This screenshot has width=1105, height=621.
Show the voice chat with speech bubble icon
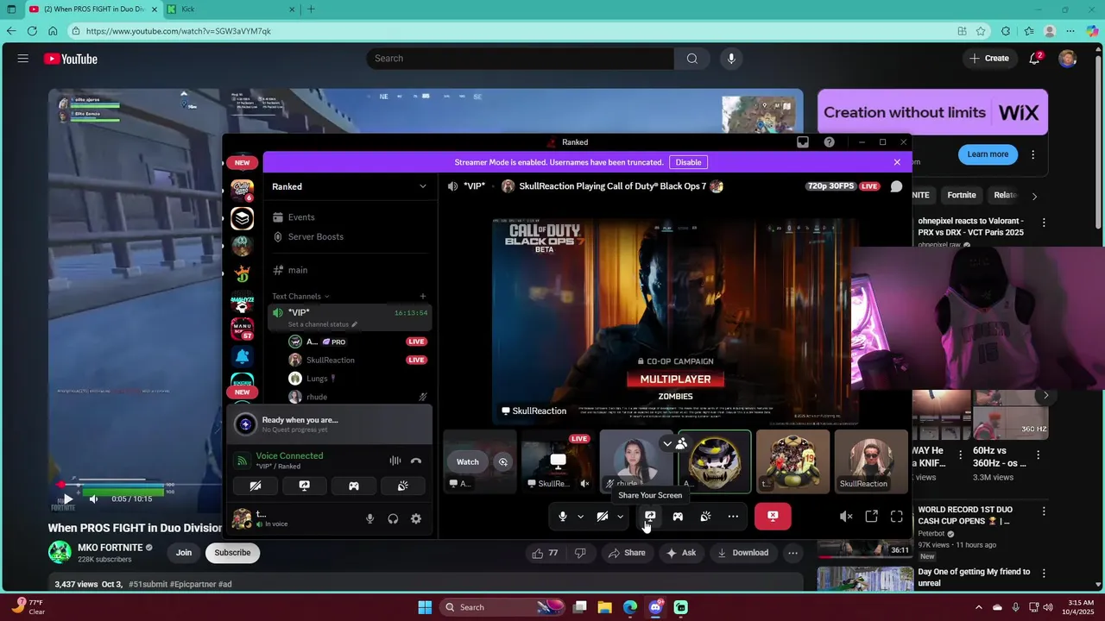coord(897,186)
